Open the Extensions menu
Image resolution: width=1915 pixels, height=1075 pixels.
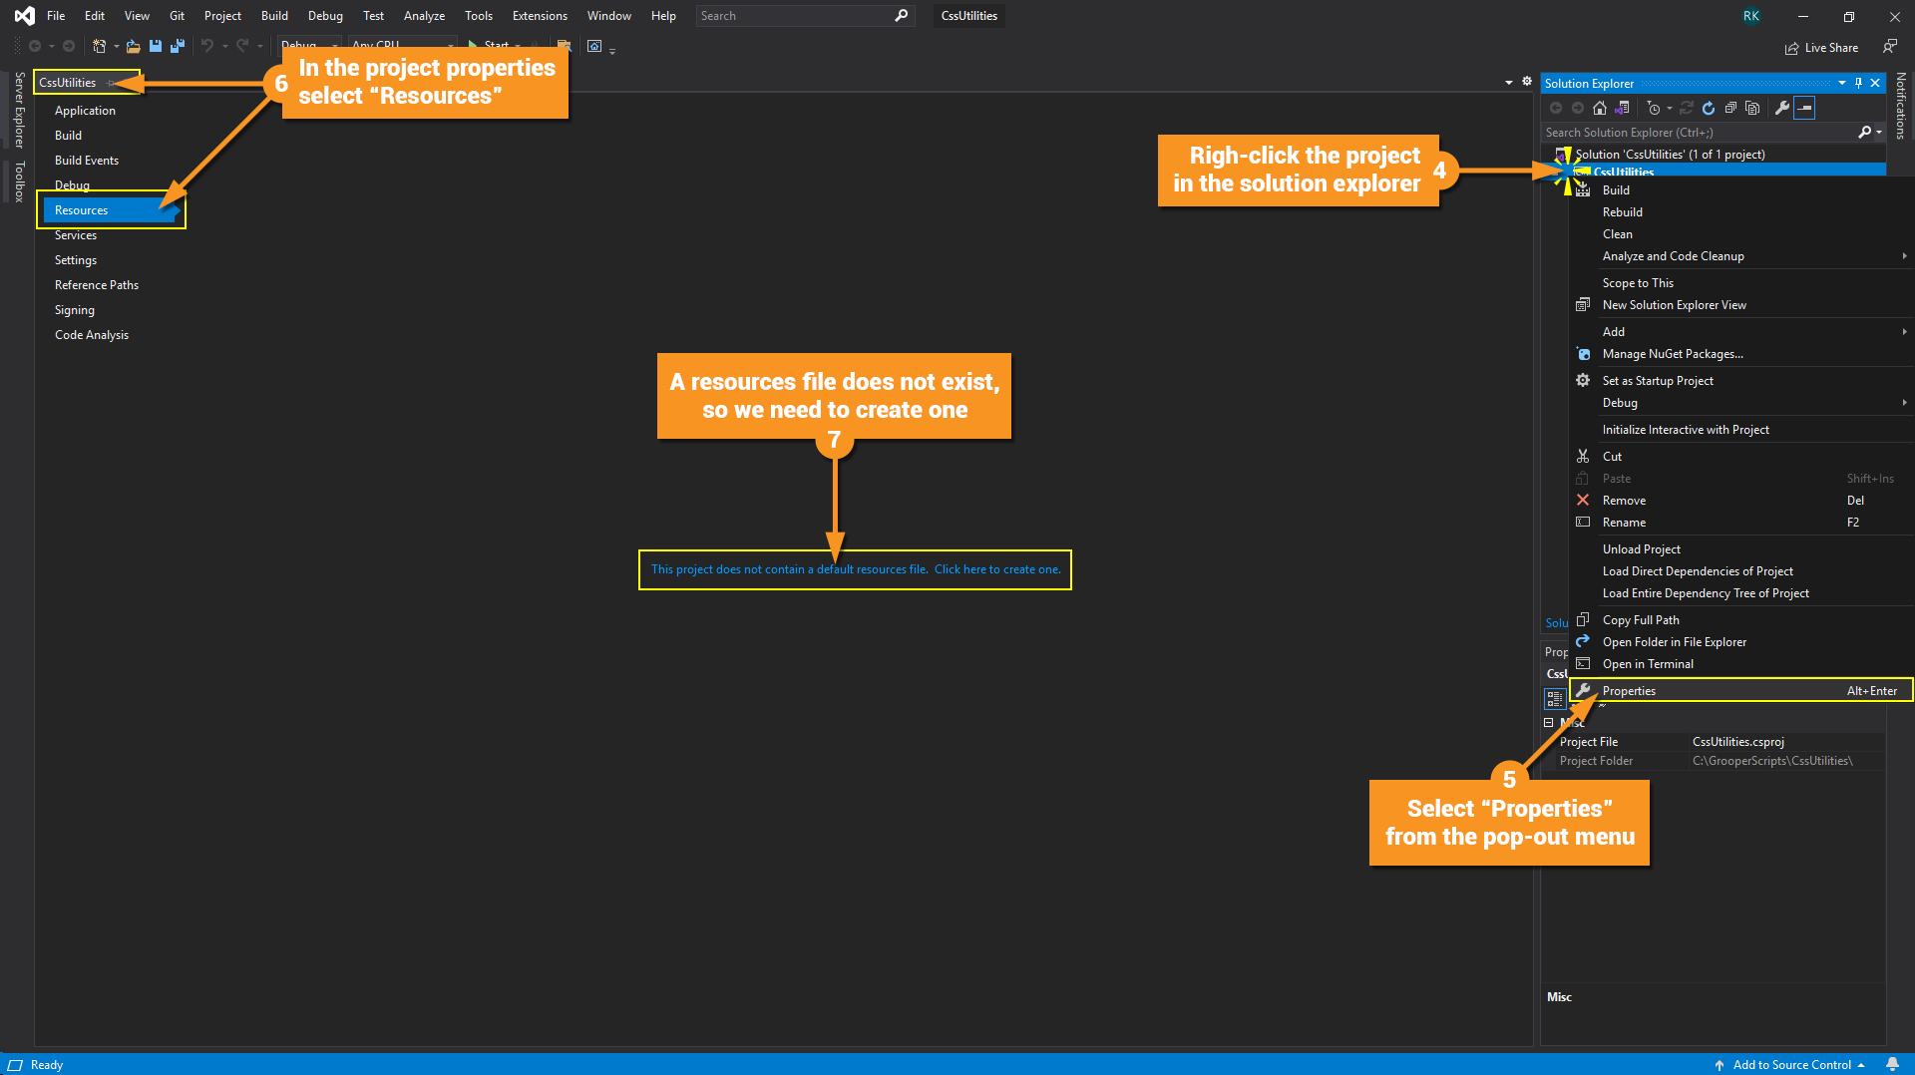point(540,16)
